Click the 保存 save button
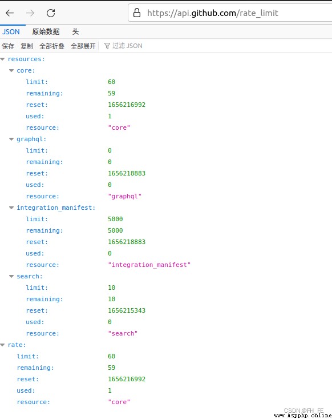The height and width of the screenshot is (419, 332). [x=8, y=46]
